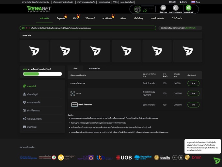Click the logout power icon
Image resolution: width=222 pixels, height=167 pixels.
176,8
